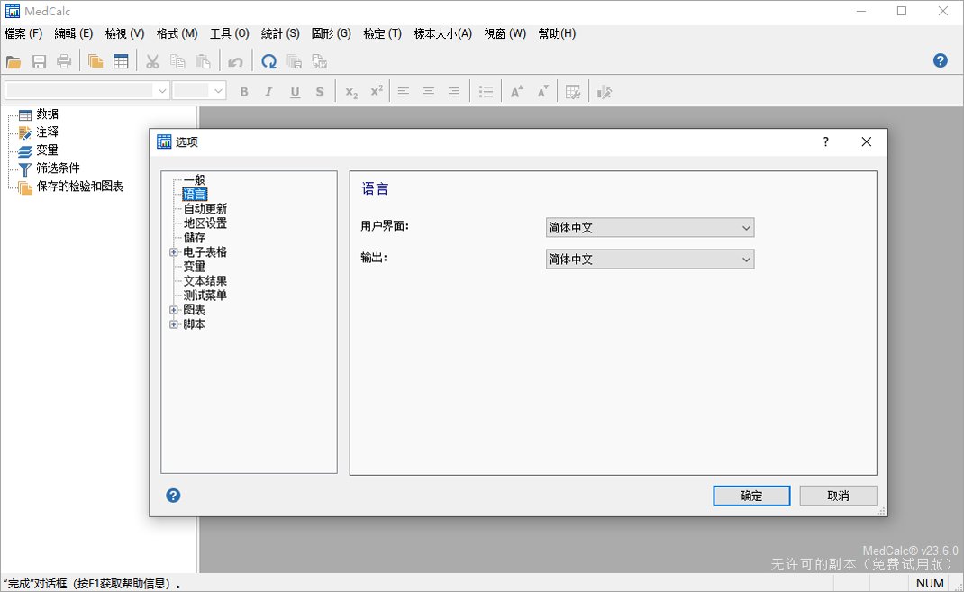The image size is (964, 592).
Task: Click the Print toolbar icon
Action: click(x=64, y=61)
